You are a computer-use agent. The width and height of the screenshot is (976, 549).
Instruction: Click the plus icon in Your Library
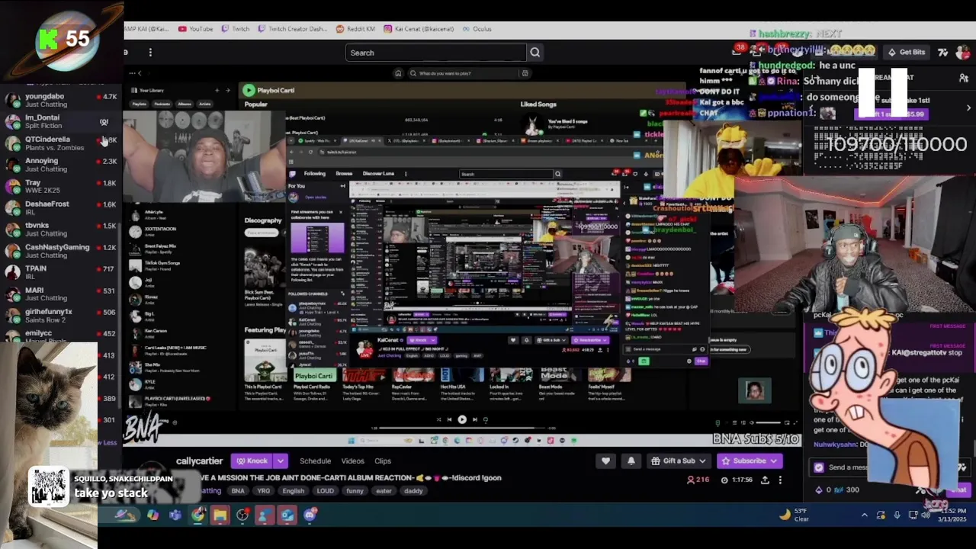(217, 91)
